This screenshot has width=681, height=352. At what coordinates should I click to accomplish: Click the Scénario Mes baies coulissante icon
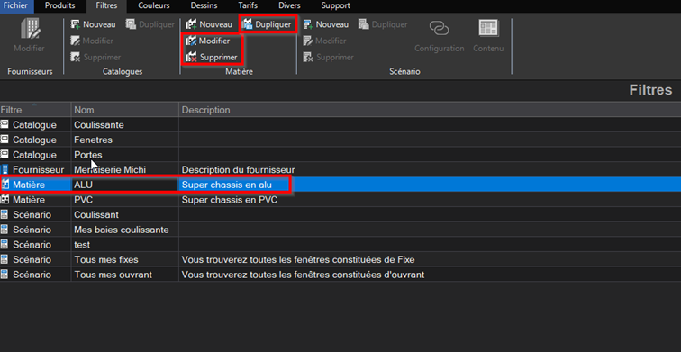tap(5, 230)
